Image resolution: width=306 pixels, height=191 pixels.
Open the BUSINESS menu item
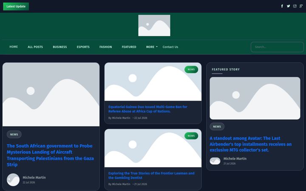tap(60, 47)
